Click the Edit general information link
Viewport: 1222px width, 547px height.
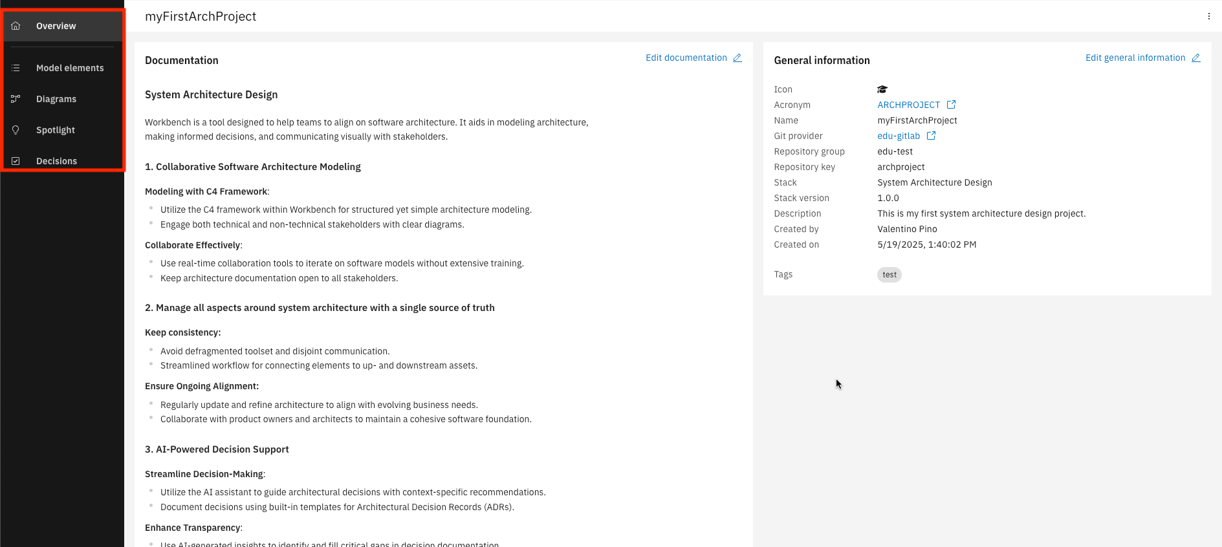pos(1135,58)
